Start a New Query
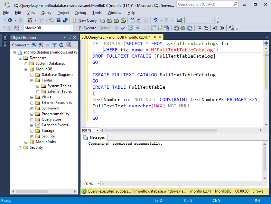Viewport: 271px width, 204px height. tap(84, 20)
